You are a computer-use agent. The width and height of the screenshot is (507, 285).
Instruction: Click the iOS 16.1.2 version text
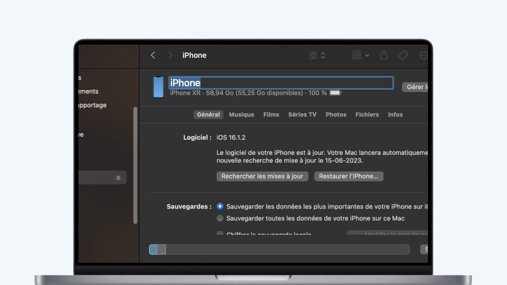point(231,137)
